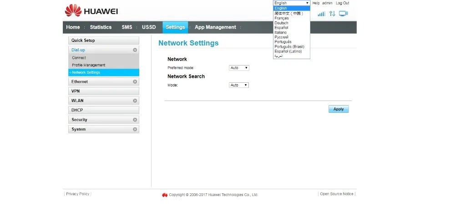
Task: Choose Português (Brasil) language option
Action: [x=292, y=46]
